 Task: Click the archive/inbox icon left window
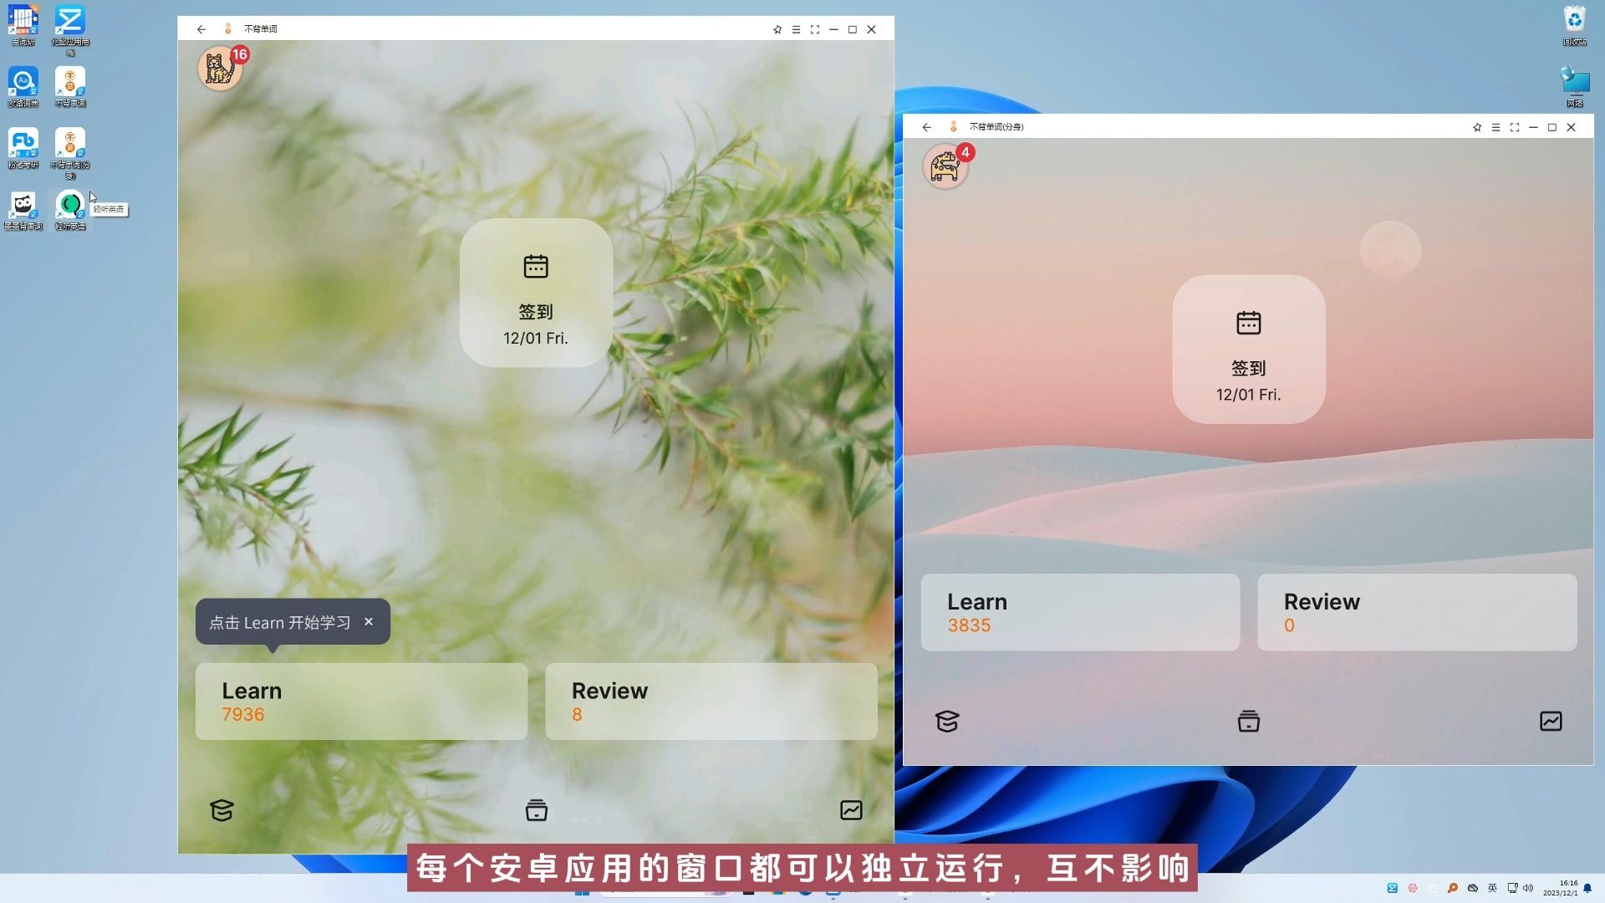coord(536,809)
